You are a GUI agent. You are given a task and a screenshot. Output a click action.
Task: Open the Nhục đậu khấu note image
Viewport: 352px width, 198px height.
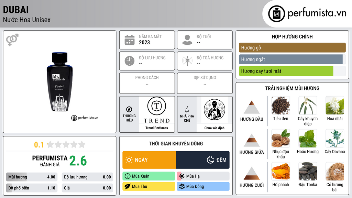(280, 139)
